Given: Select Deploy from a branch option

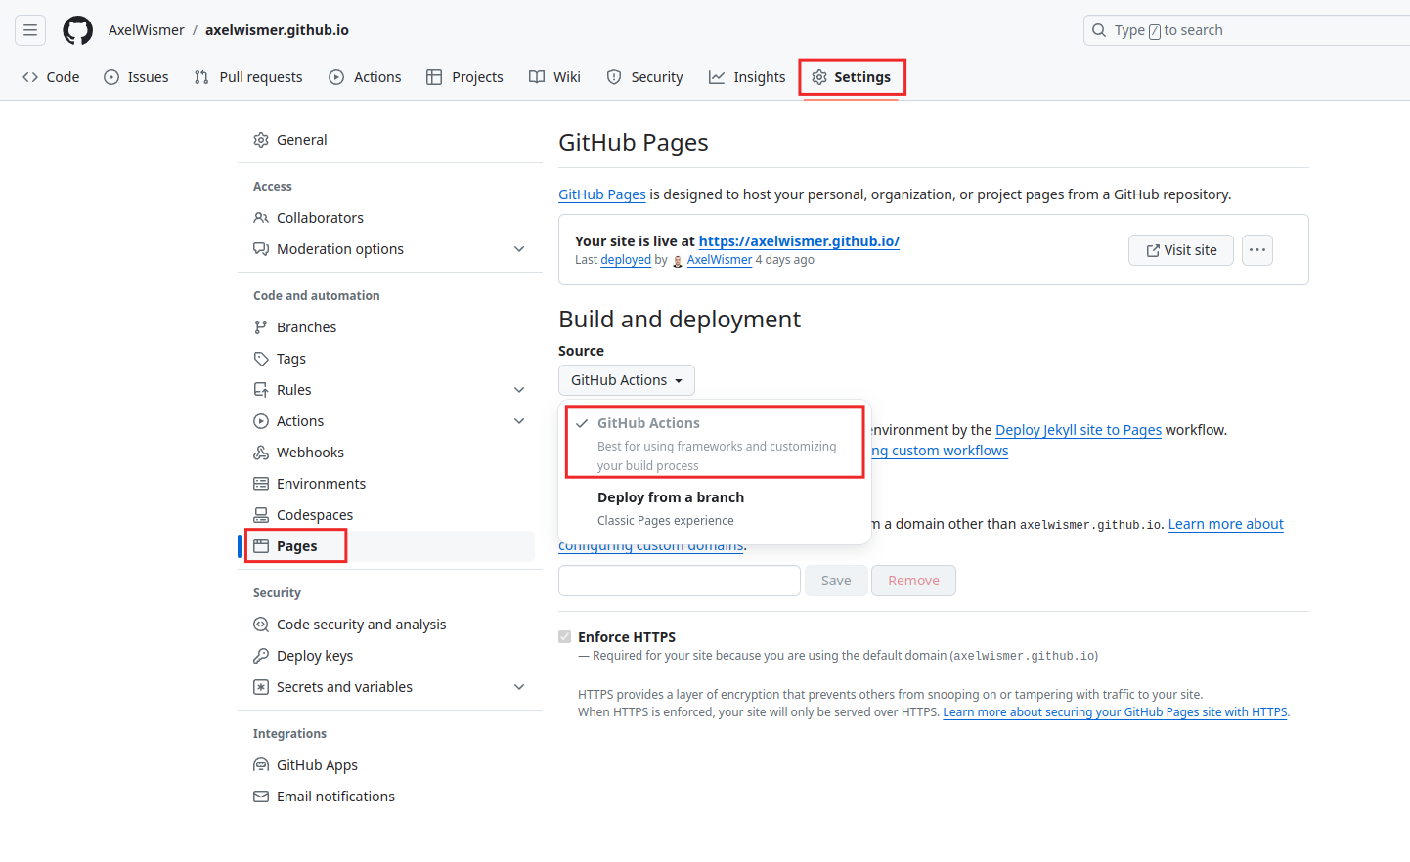Looking at the screenshot, I should pos(715,509).
